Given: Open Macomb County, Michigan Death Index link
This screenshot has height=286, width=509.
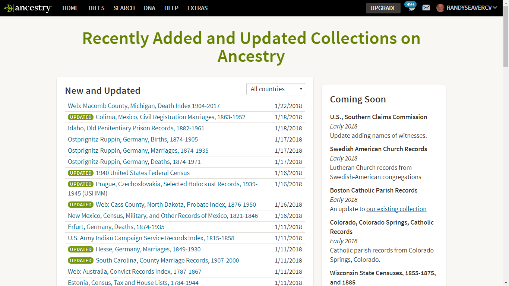Looking at the screenshot, I should [144, 106].
